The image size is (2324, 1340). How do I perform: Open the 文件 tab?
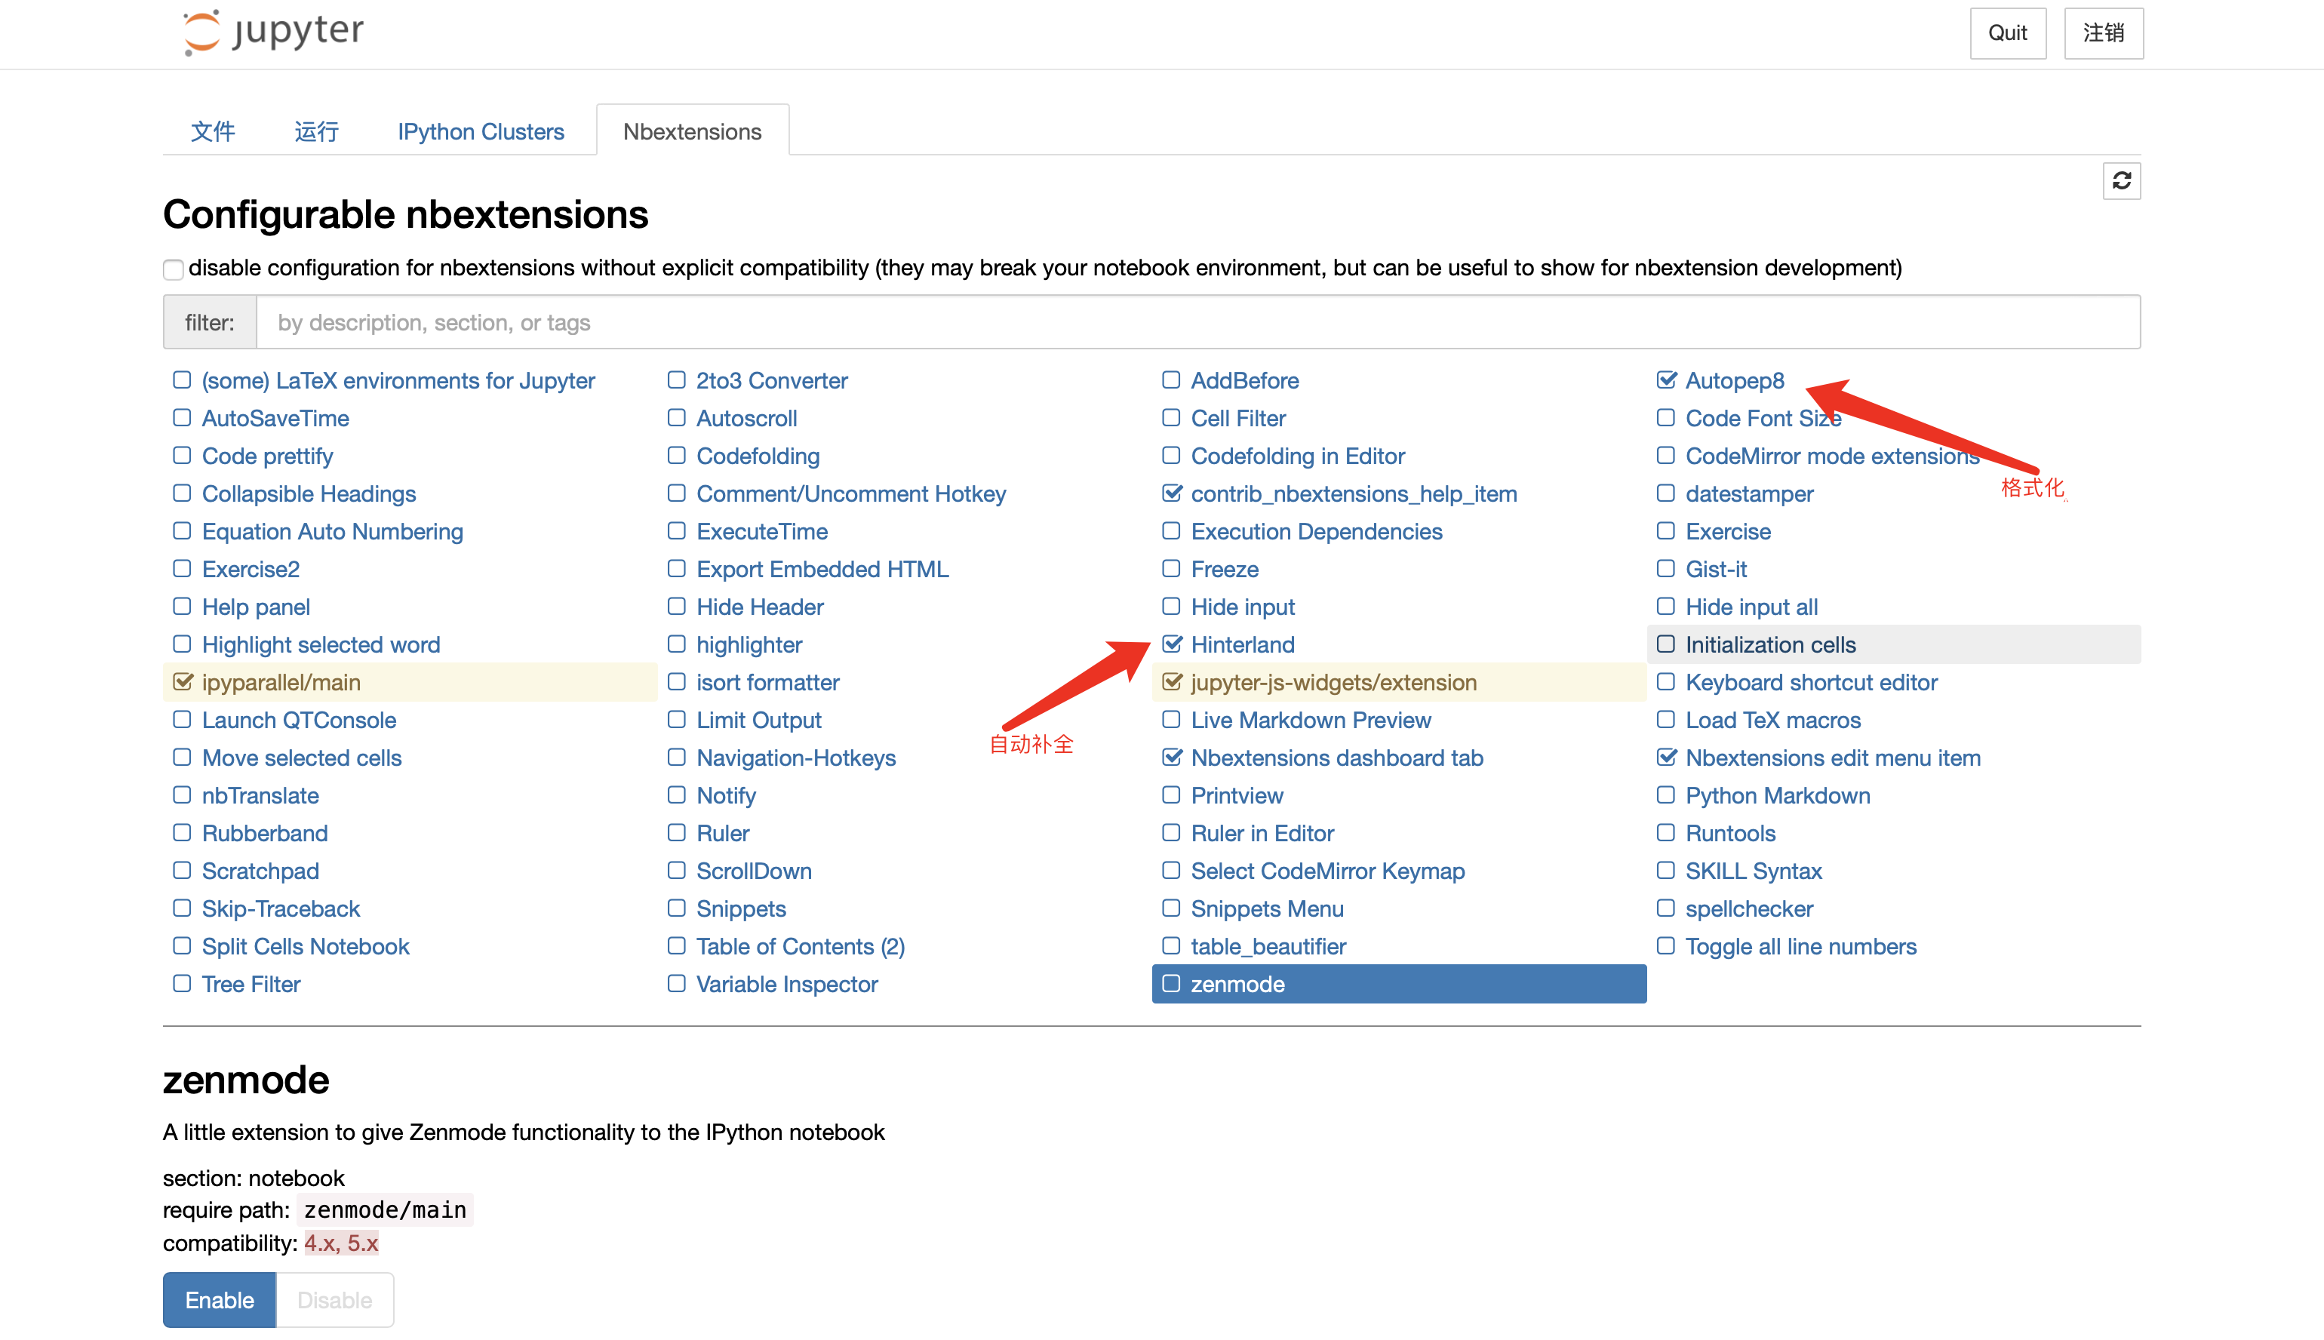tap(213, 131)
